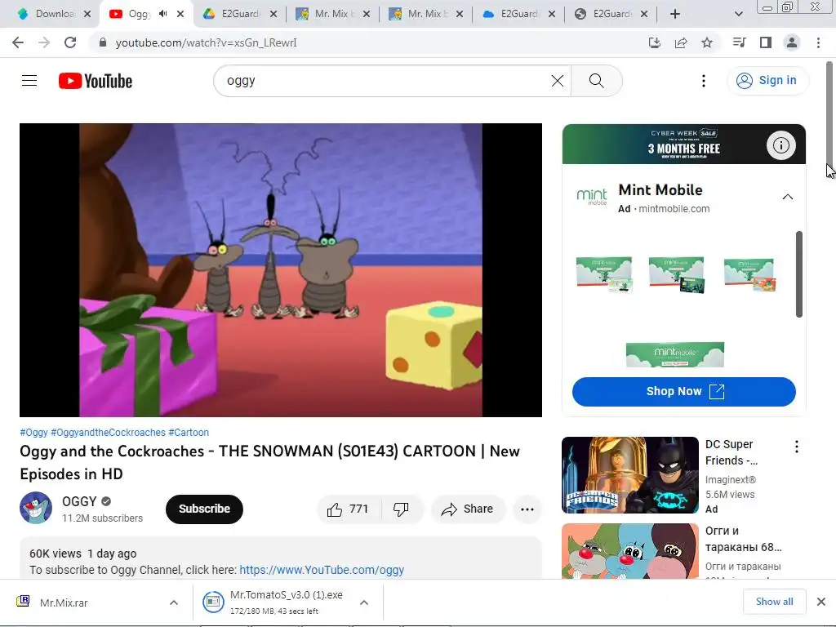
Task: Close the downloads bar
Action: pyautogui.click(x=821, y=602)
